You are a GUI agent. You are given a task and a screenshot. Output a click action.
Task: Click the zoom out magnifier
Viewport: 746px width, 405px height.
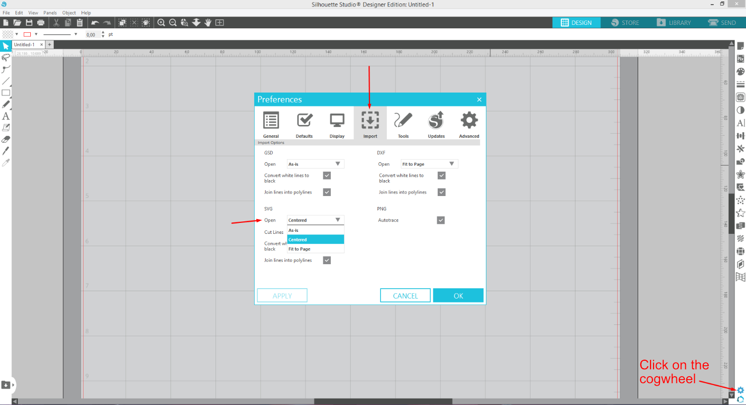[x=173, y=22]
